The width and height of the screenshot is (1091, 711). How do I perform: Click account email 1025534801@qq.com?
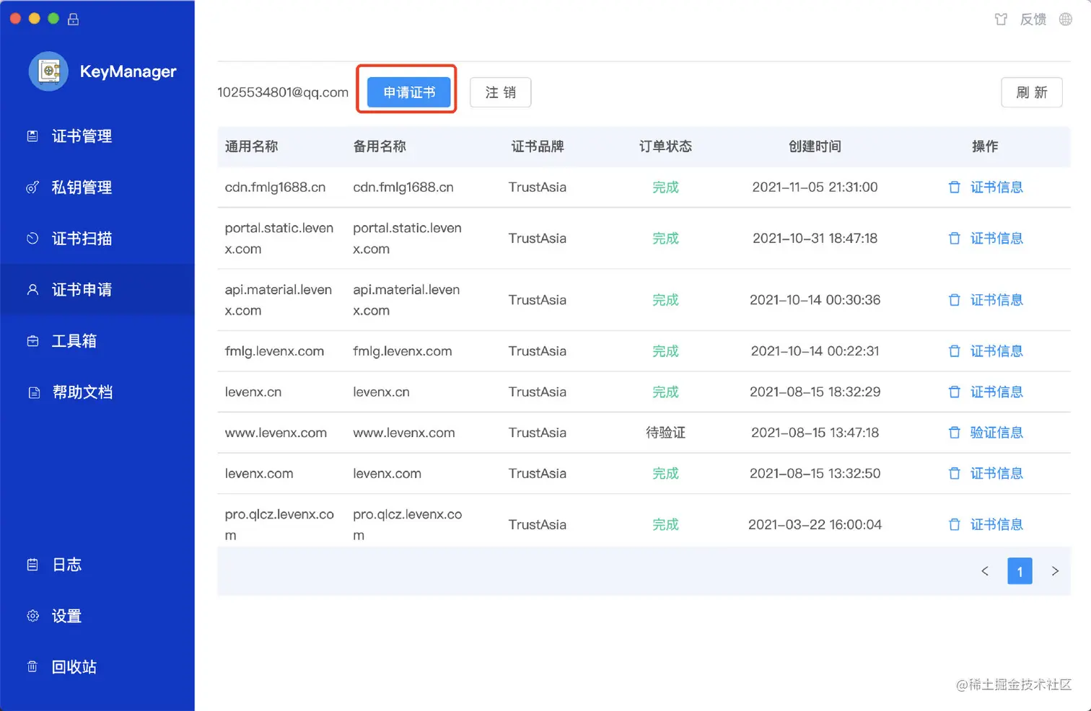(283, 92)
